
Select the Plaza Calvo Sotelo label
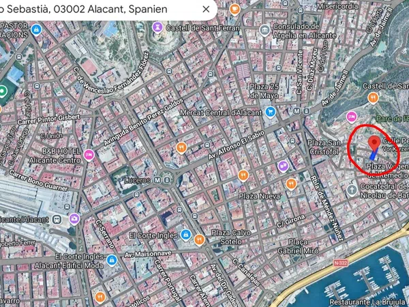[x=231, y=237]
